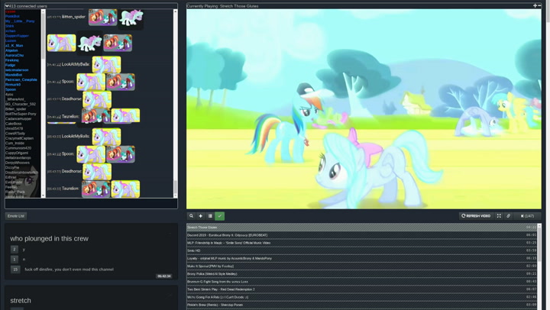Click the '413 connected users' header text

[x=27, y=6]
